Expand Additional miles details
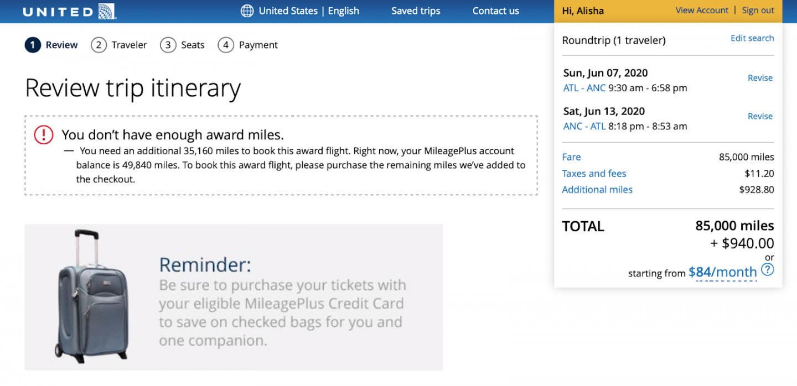The width and height of the screenshot is (797, 386). point(597,190)
